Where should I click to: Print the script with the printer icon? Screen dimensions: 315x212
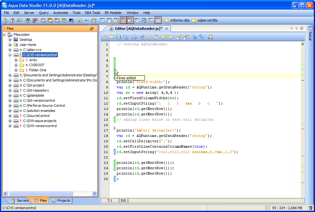click(x=134, y=37)
